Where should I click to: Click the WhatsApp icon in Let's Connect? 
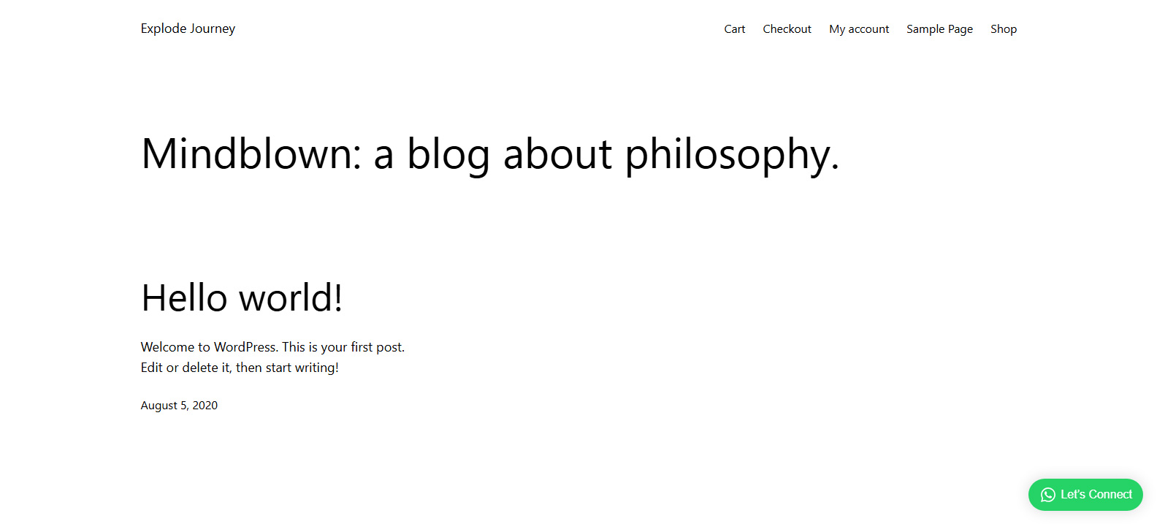point(1048,495)
